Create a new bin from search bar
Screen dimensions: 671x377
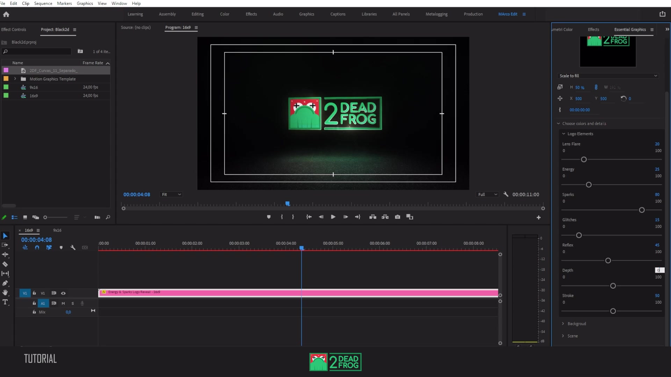click(x=80, y=51)
